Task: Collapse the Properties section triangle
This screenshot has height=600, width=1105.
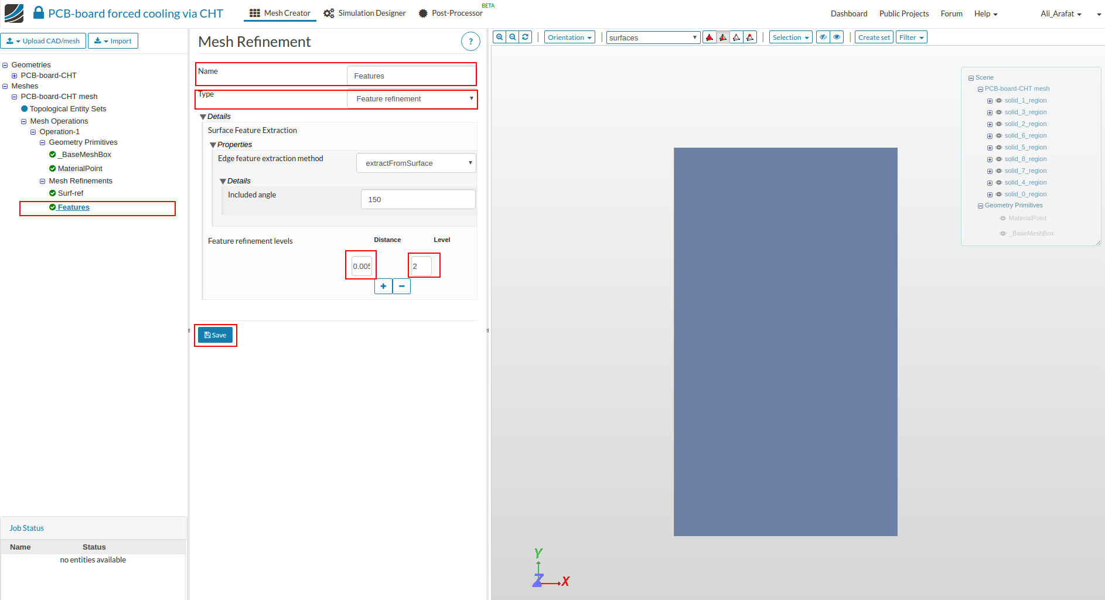Action: (213, 145)
